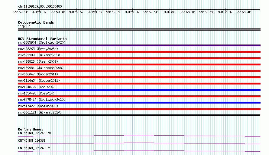
Task: Click the magenta intron line of NM_001243270
Action: click(x=139, y=135)
